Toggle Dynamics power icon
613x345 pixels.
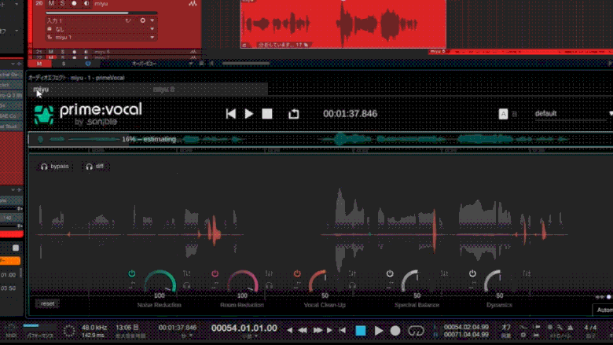click(472, 273)
